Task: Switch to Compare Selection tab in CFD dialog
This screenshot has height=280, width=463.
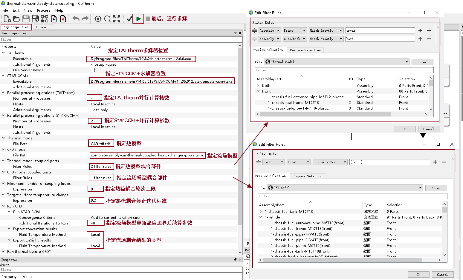Action: pyautogui.click(x=308, y=176)
